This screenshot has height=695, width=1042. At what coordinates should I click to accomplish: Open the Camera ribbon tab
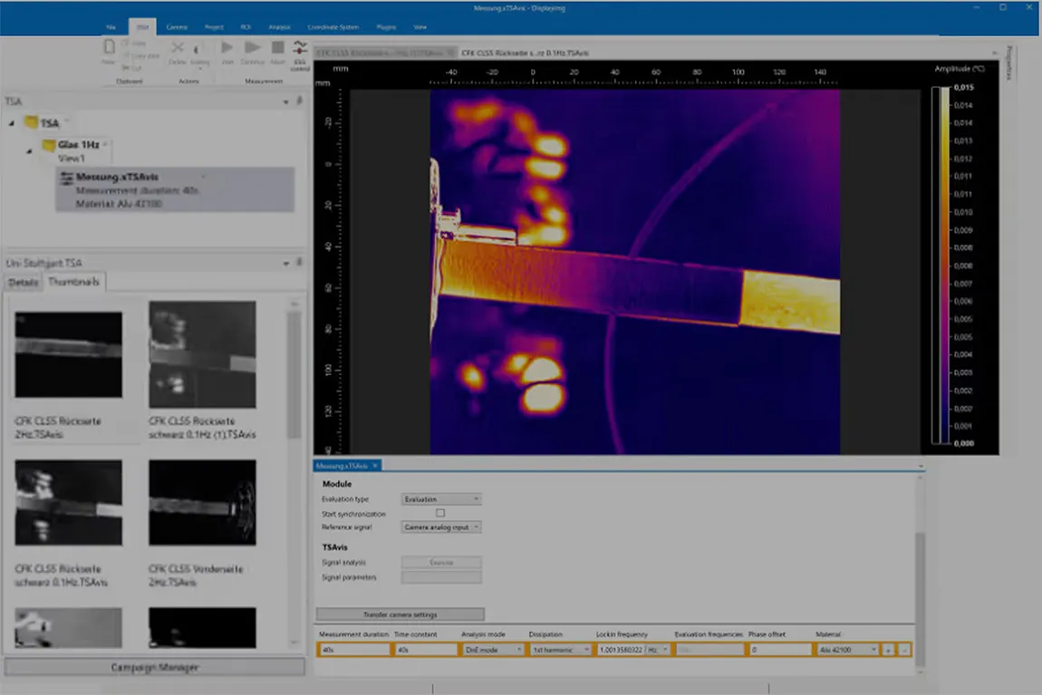pyautogui.click(x=177, y=27)
